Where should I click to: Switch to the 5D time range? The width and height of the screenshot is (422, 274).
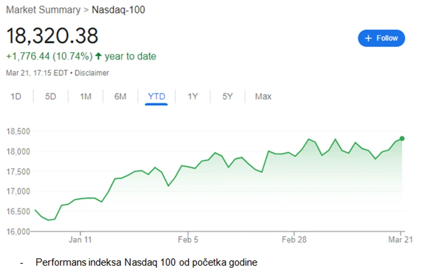coord(51,97)
